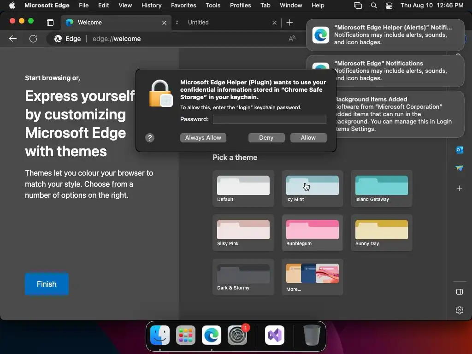Open the File menu

tap(84, 5)
